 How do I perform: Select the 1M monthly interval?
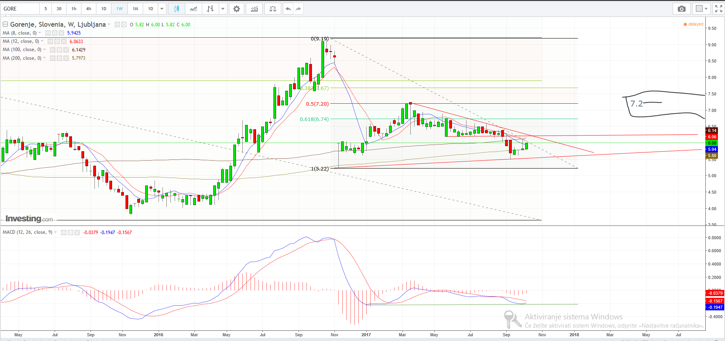[135, 9]
